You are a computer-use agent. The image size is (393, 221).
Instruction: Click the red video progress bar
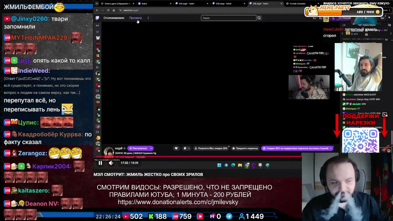(x=198, y=156)
